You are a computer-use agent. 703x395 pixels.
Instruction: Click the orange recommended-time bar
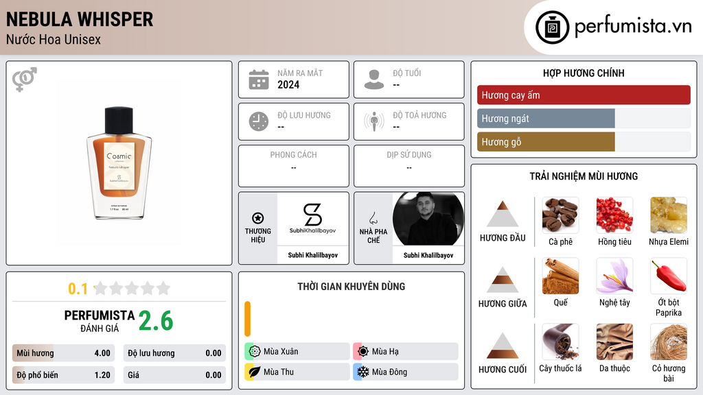(x=247, y=319)
